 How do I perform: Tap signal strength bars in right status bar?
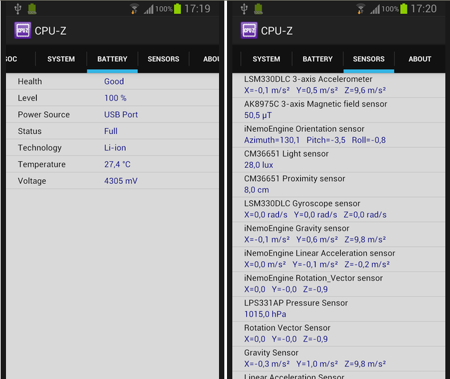click(375, 9)
